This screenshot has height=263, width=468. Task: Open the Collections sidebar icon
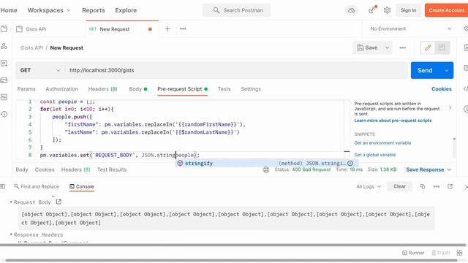[4, 29]
